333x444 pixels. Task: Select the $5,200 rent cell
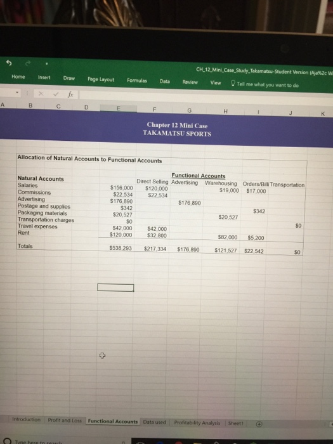pyautogui.click(x=256, y=238)
